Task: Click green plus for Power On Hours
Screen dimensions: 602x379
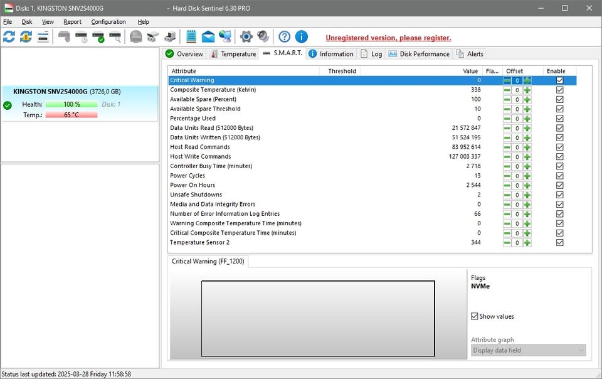Action: click(527, 186)
